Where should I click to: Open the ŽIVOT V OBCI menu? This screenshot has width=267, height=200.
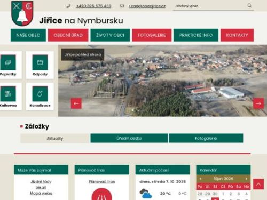click(110, 35)
